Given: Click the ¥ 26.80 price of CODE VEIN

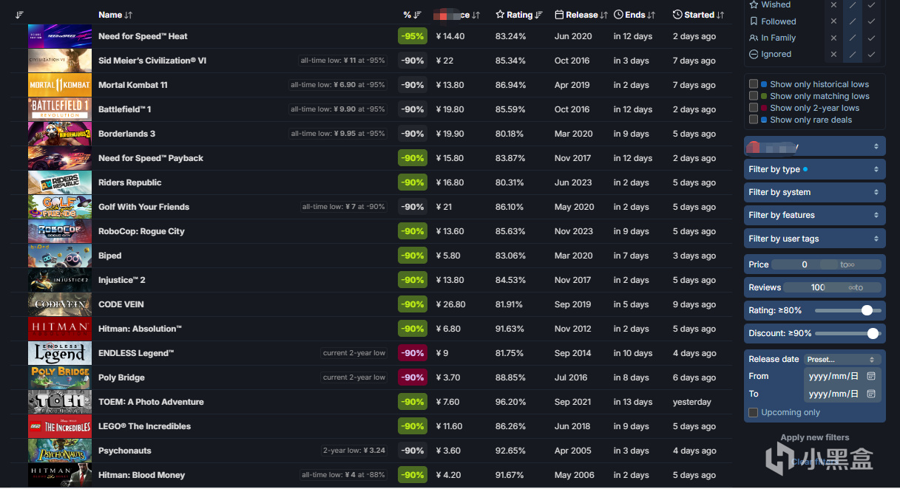Looking at the screenshot, I should point(451,304).
